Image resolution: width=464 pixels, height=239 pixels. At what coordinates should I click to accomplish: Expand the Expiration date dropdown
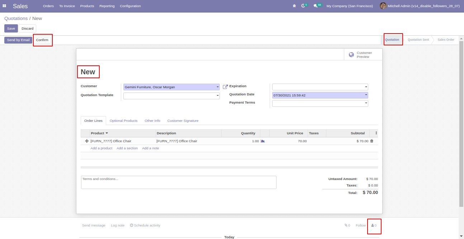(366, 87)
